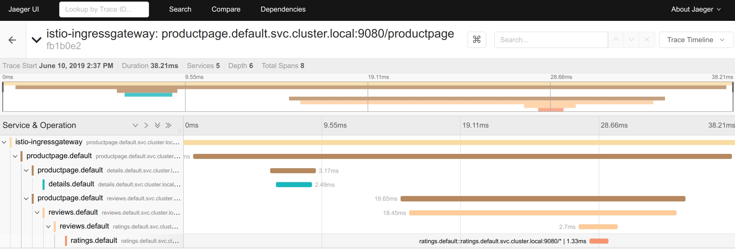Screen dimensions: 735x249
Task: Go to previous search result arrow
Action: [616, 39]
